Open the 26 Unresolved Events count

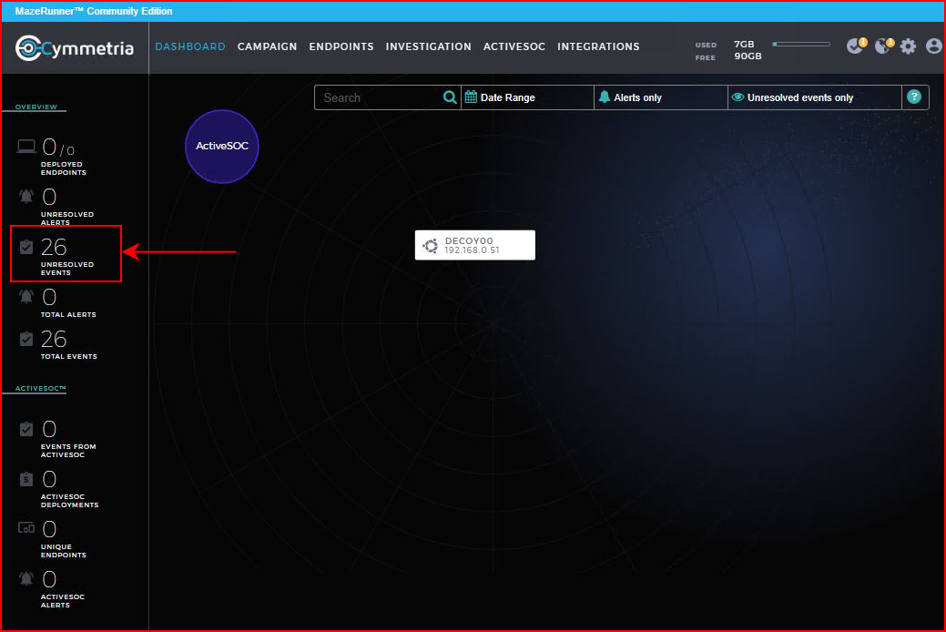(54, 247)
